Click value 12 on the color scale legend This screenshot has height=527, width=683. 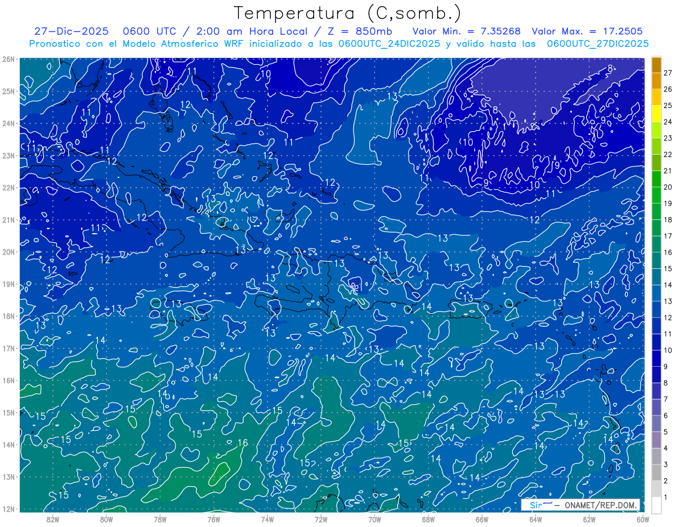coord(668,318)
